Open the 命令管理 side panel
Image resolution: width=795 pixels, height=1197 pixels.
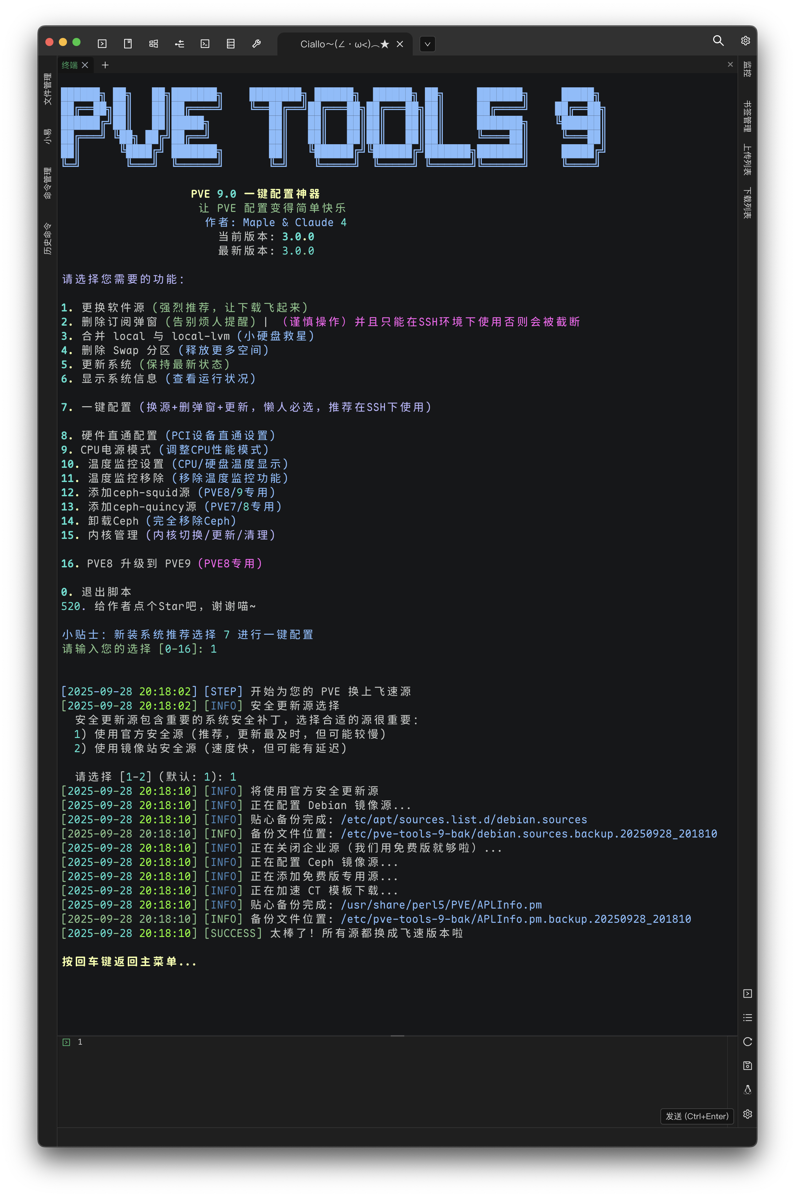(x=48, y=182)
